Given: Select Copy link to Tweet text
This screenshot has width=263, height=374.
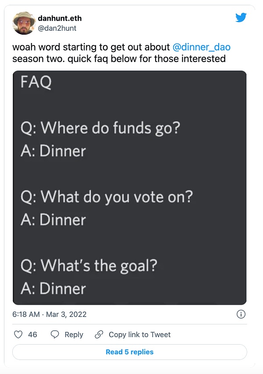Looking at the screenshot, I should [139, 334].
